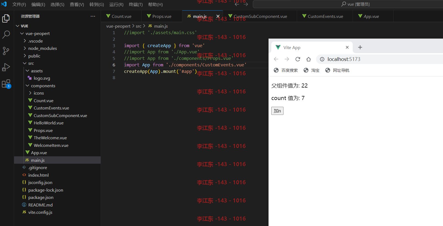
Task: Open 查看(V) menu
Action: [77, 4]
